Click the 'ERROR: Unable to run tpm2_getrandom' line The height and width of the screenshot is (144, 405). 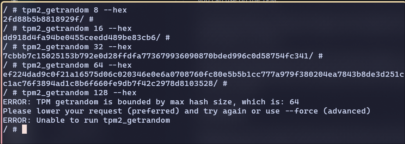[x=86, y=120]
